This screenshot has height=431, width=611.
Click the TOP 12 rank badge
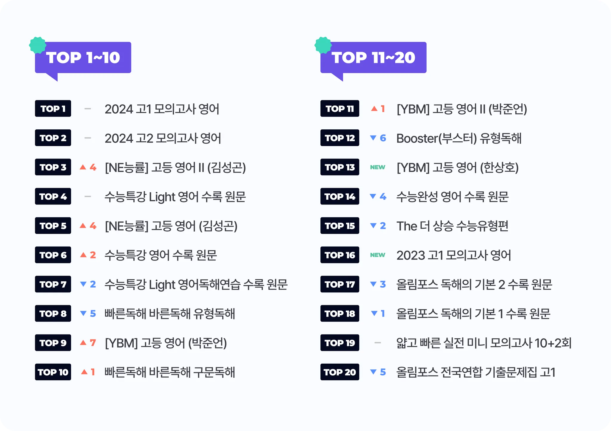pyautogui.click(x=340, y=138)
